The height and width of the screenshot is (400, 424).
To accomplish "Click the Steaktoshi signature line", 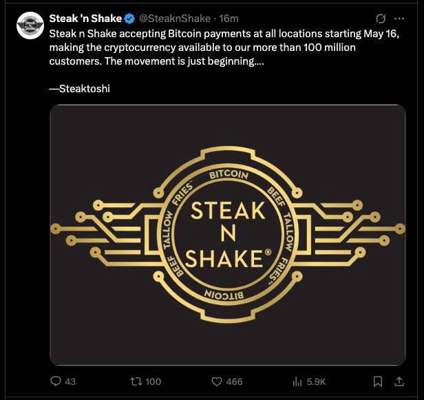I will point(80,89).
